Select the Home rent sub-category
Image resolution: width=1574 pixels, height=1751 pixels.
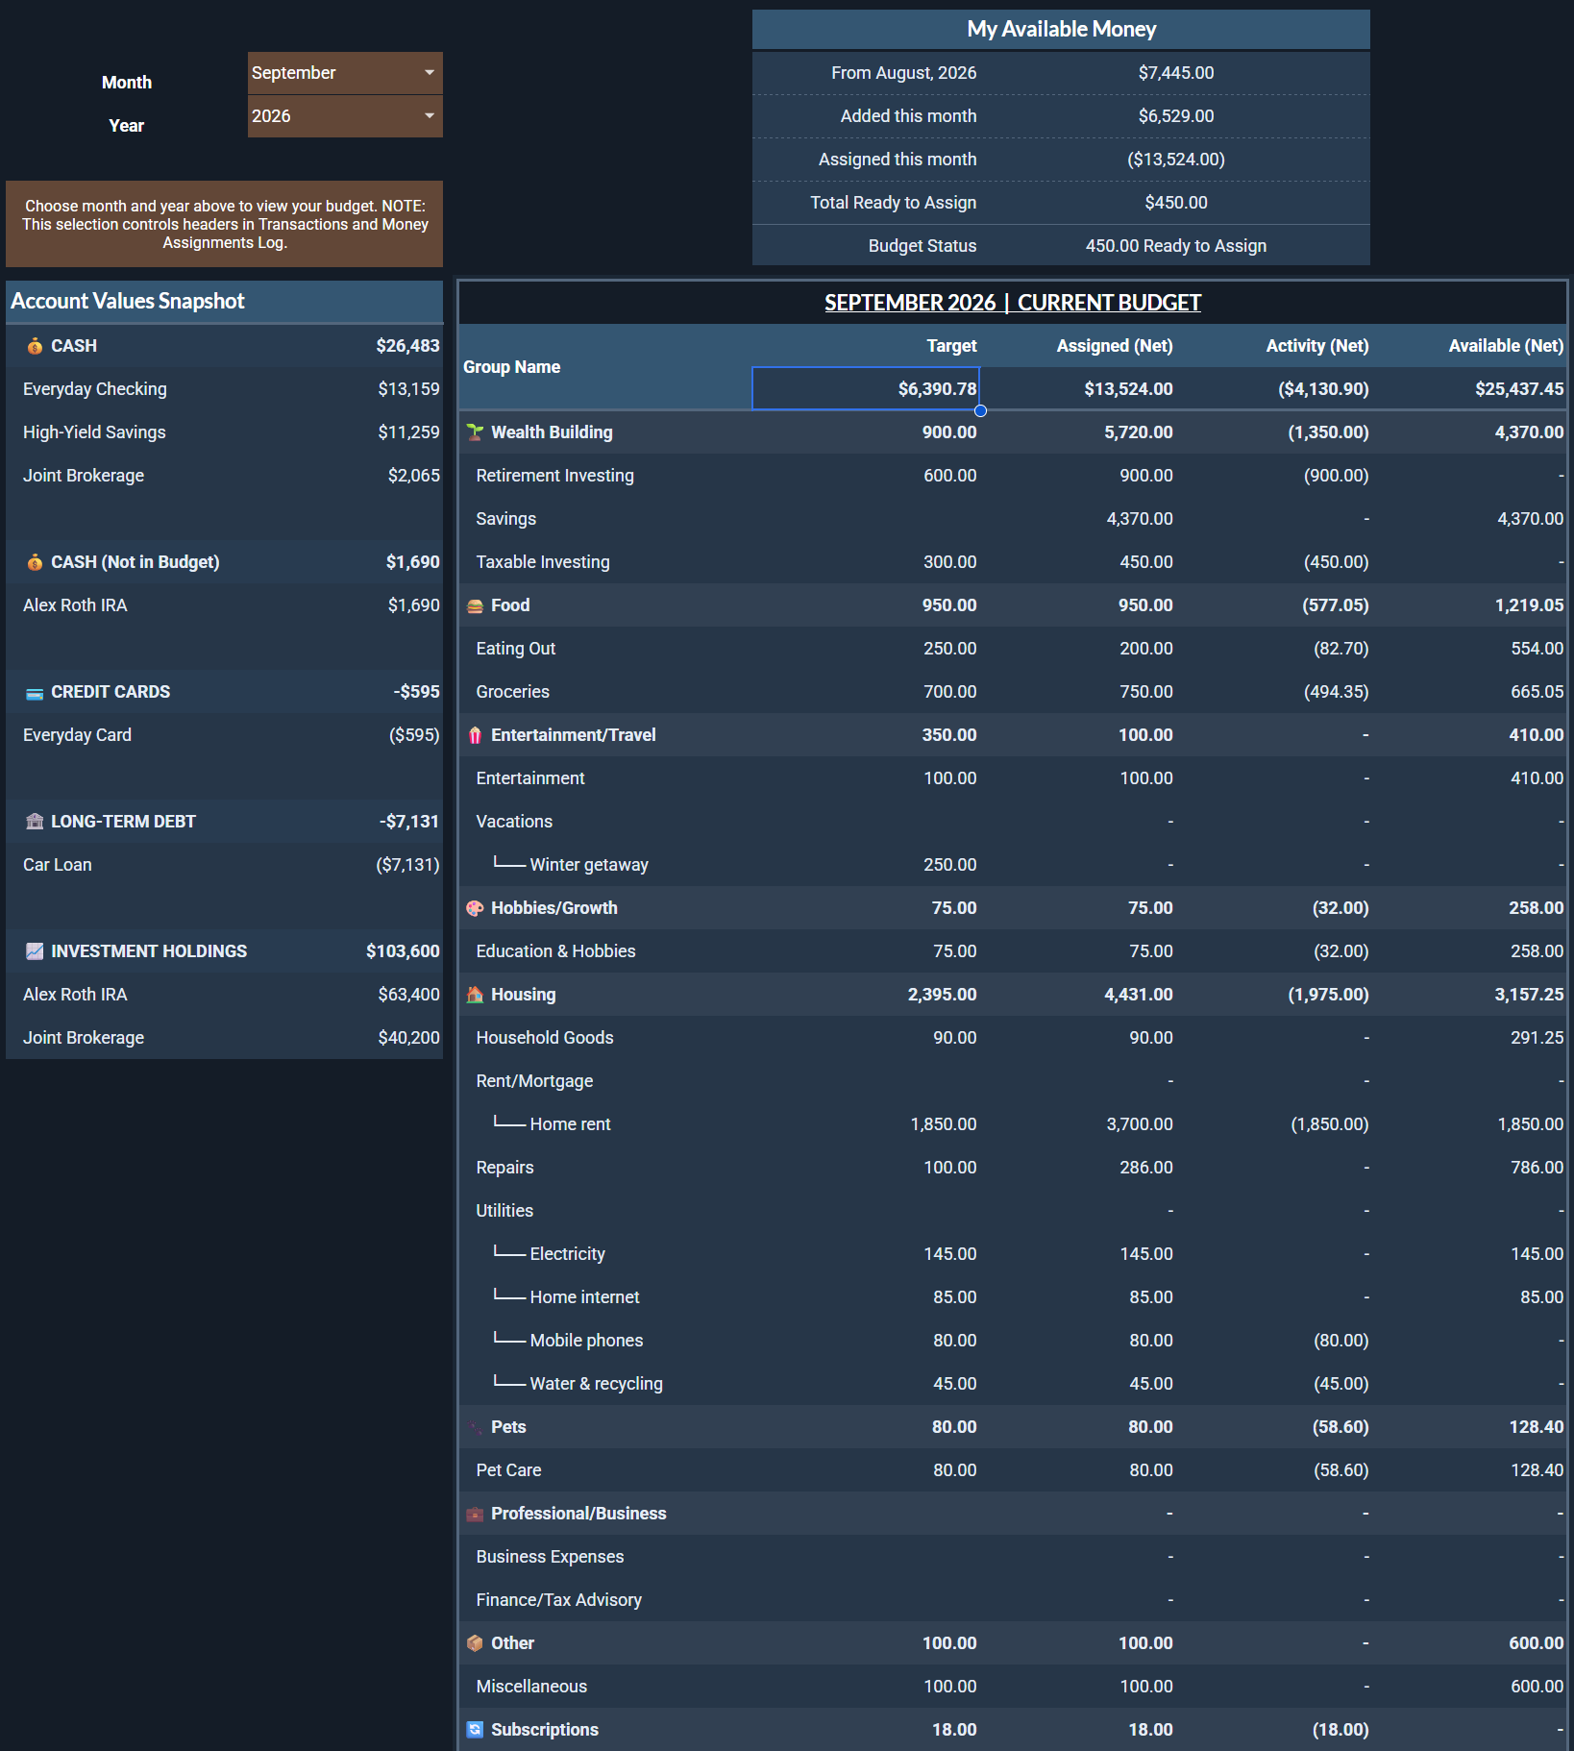pyautogui.click(x=570, y=1124)
